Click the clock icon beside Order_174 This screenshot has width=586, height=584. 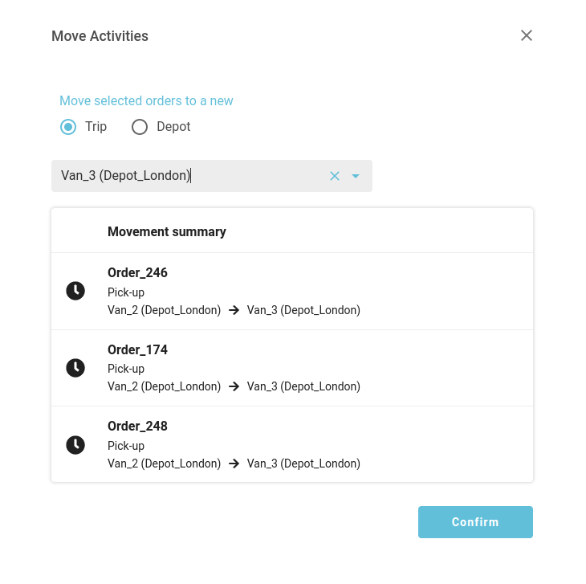tap(75, 368)
